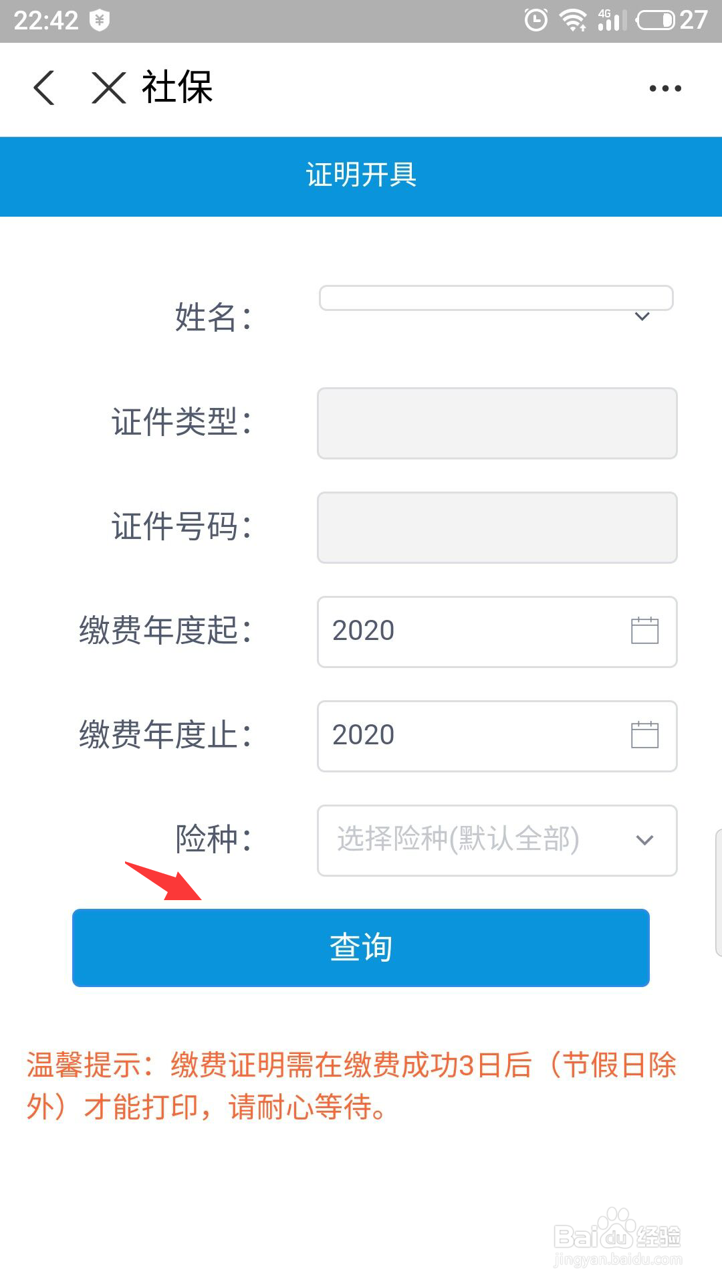Expand the 姓名 name selection dropdown
This screenshot has width=722, height=1284.
point(642,317)
